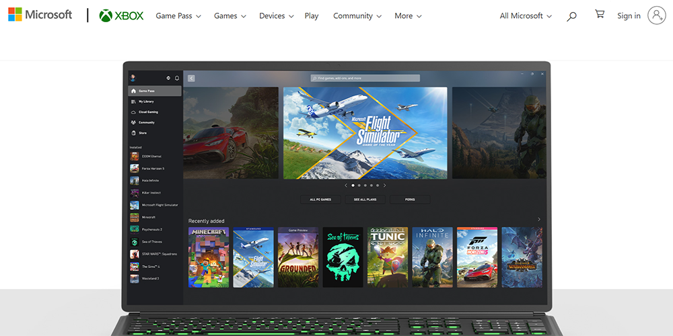Open the Community menu
The height and width of the screenshot is (336, 673).
pyautogui.click(x=357, y=16)
